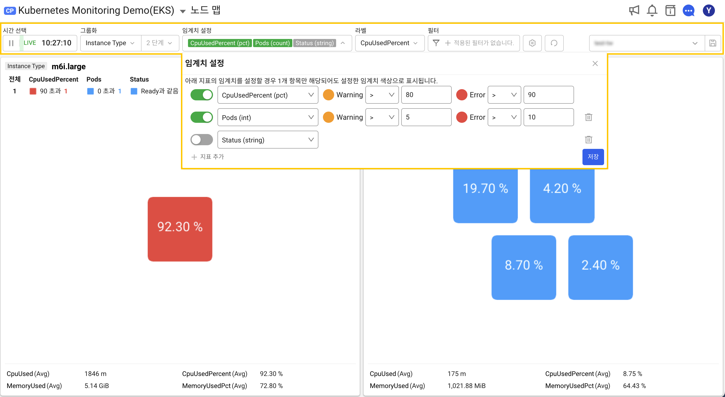Toggle Pods threshold enable switch
The image size is (725, 397).
coord(201,117)
